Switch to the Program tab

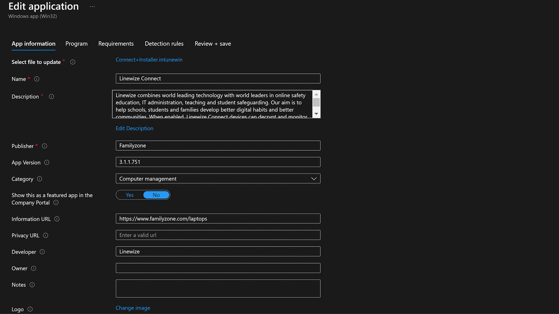tap(77, 44)
